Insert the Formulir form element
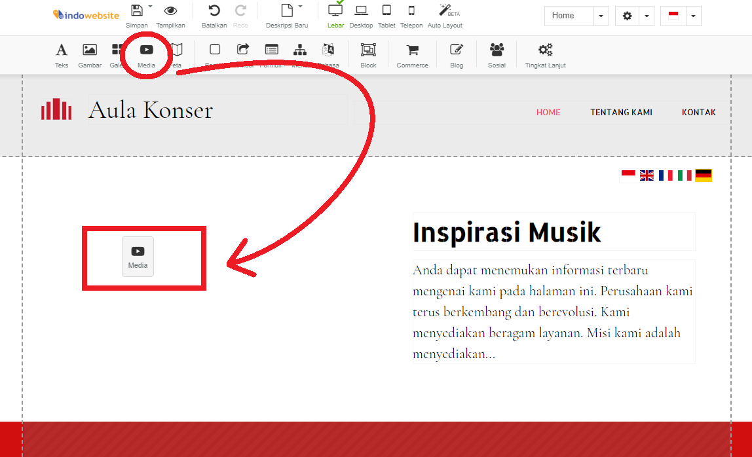This screenshot has width=752, height=457. pyautogui.click(x=271, y=55)
